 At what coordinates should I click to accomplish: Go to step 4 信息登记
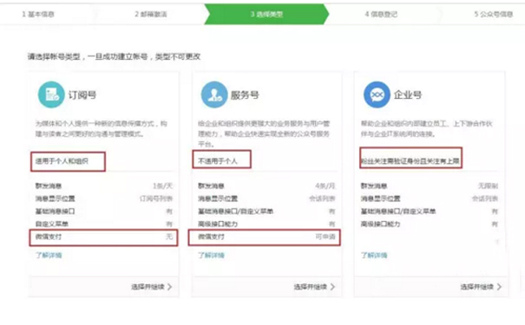(x=381, y=15)
